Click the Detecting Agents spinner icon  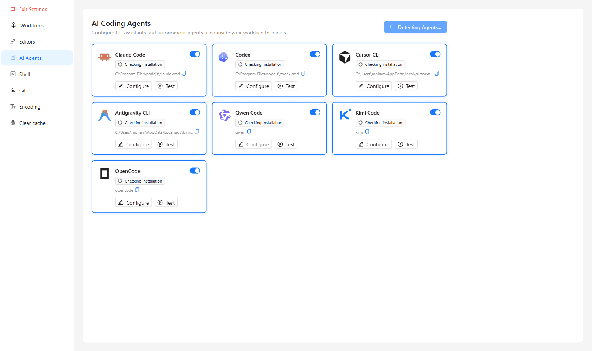(392, 27)
